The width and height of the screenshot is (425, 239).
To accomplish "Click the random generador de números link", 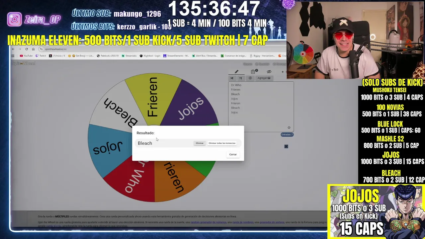I will tap(208, 222).
